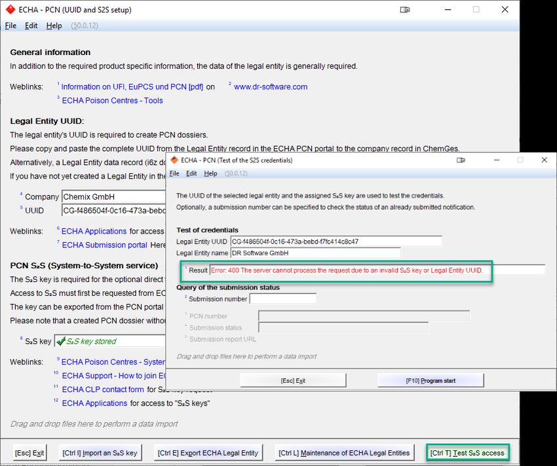Select the 'General information' heading text
The height and width of the screenshot is (466, 557).
(x=50, y=52)
